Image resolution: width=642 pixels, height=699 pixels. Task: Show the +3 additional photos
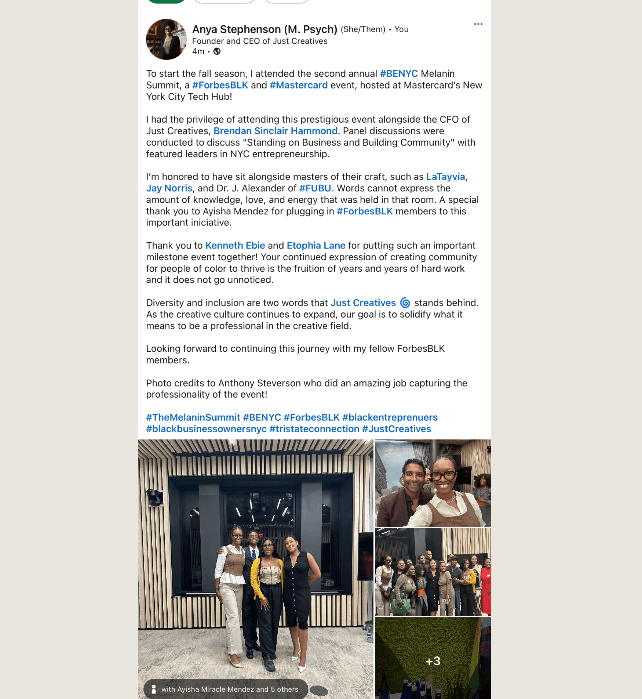coord(433,658)
